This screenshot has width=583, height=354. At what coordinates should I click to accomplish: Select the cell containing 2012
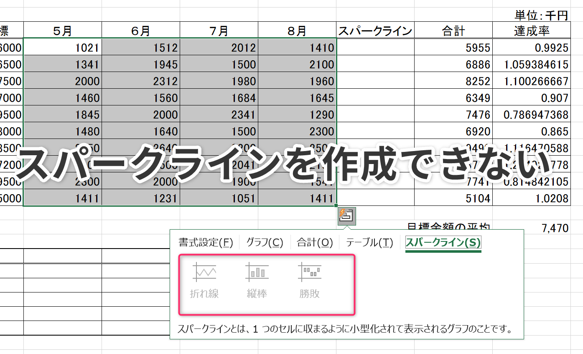pyautogui.click(x=219, y=47)
